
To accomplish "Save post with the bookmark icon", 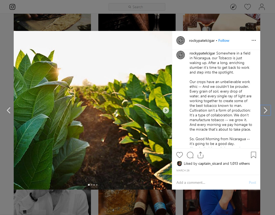I will click(253, 155).
